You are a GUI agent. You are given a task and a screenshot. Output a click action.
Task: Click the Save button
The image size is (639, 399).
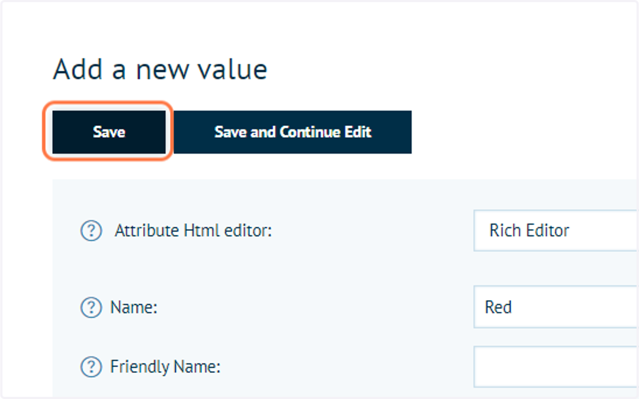(x=109, y=132)
